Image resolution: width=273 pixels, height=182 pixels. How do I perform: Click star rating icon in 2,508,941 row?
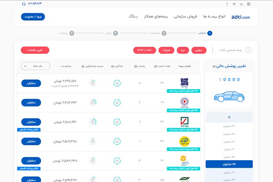tap(117, 122)
